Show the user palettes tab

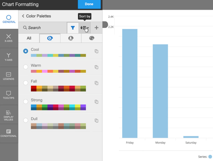tap(71, 38)
